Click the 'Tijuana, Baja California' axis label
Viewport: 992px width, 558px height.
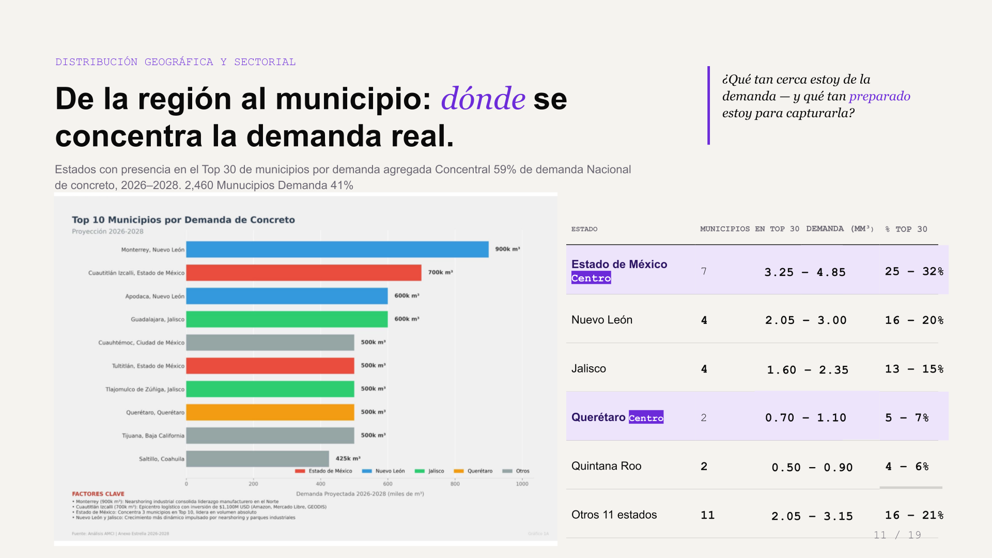pyautogui.click(x=153, y=436)
